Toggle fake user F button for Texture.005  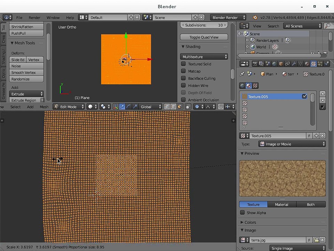309,136
